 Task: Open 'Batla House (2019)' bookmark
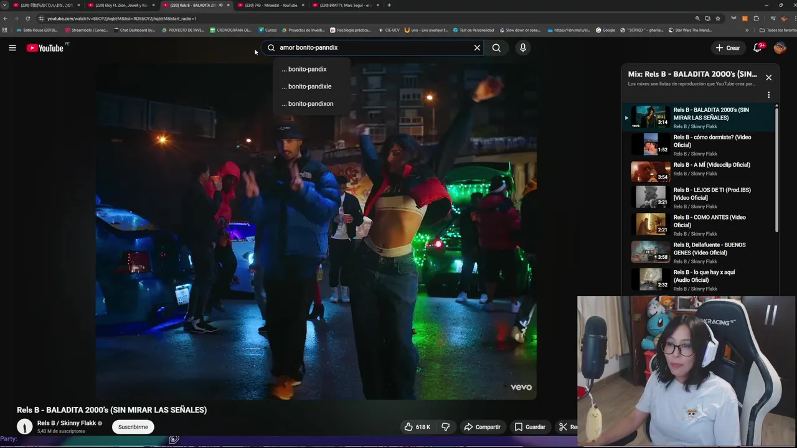click(x=36, y=30)
